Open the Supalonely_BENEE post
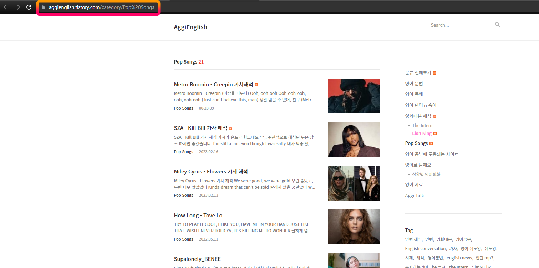This screenshot has height=268, width=539. pos(197,259)
